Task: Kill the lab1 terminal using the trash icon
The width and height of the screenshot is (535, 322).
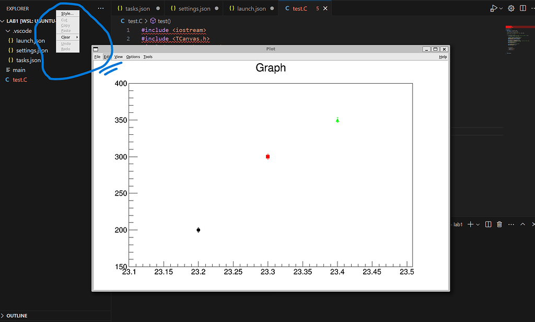Action: coord(500,224)
